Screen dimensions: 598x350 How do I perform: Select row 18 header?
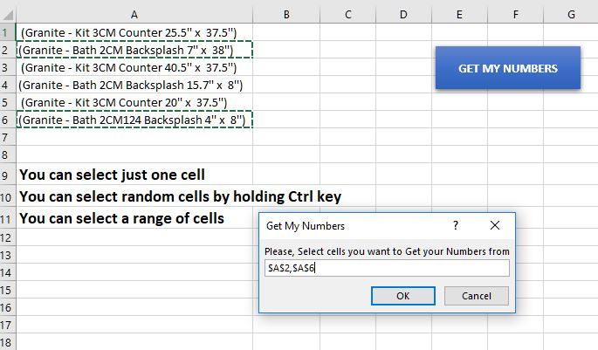click(x=8, y=342)
